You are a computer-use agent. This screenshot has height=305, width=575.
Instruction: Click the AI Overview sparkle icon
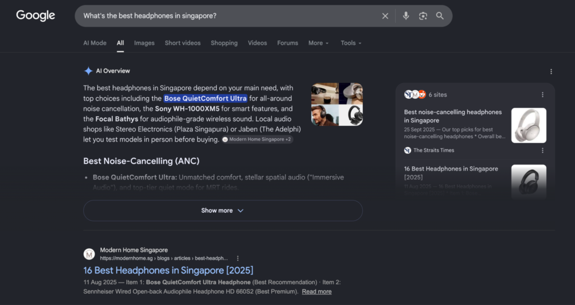pyautogui.click(x=88, y=71)
